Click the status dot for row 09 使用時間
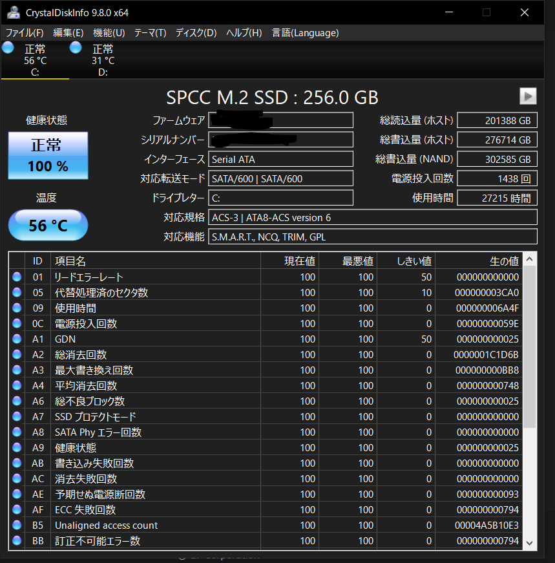Screen dimensions: 555x563 tap(17, 308)
